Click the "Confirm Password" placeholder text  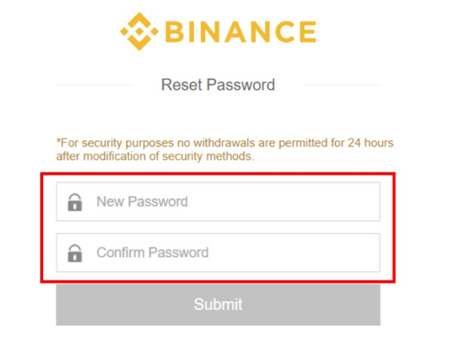[152, 253]
